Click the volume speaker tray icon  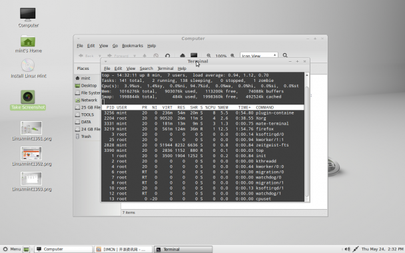348,249
